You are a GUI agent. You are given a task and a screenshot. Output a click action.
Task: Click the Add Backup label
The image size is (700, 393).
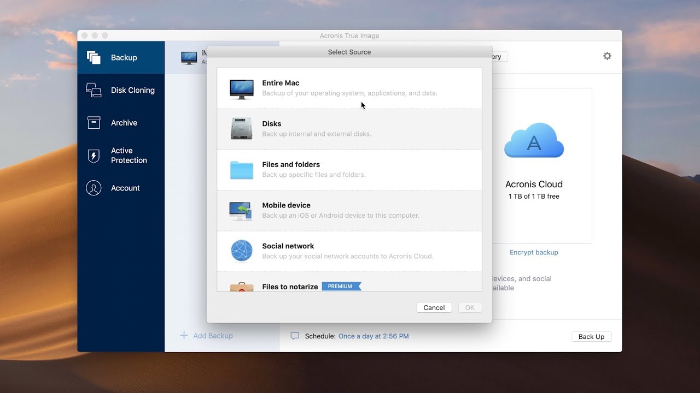(213, 336)
